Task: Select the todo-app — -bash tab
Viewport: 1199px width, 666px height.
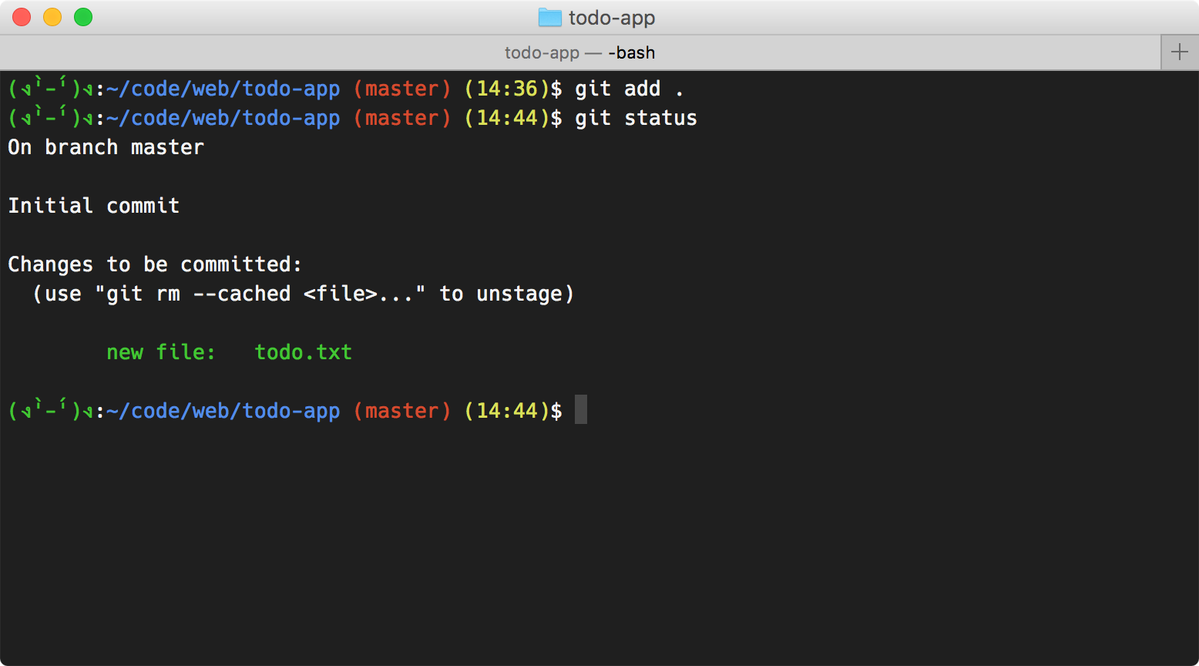Action: (579, 52)
